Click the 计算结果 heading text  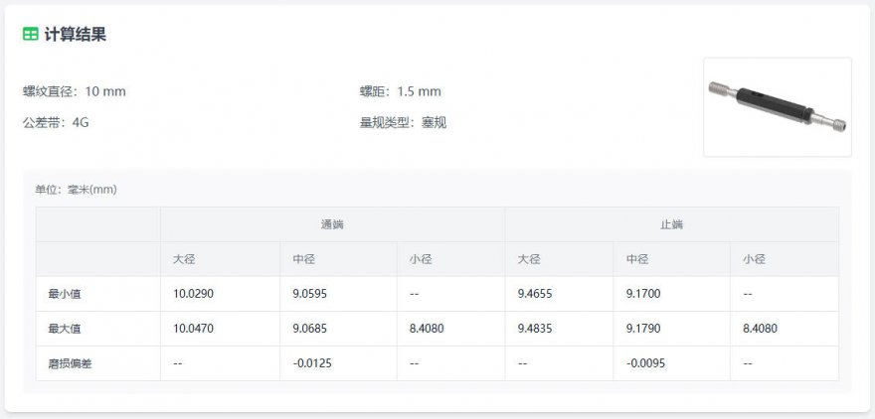[x=76, y=34]
